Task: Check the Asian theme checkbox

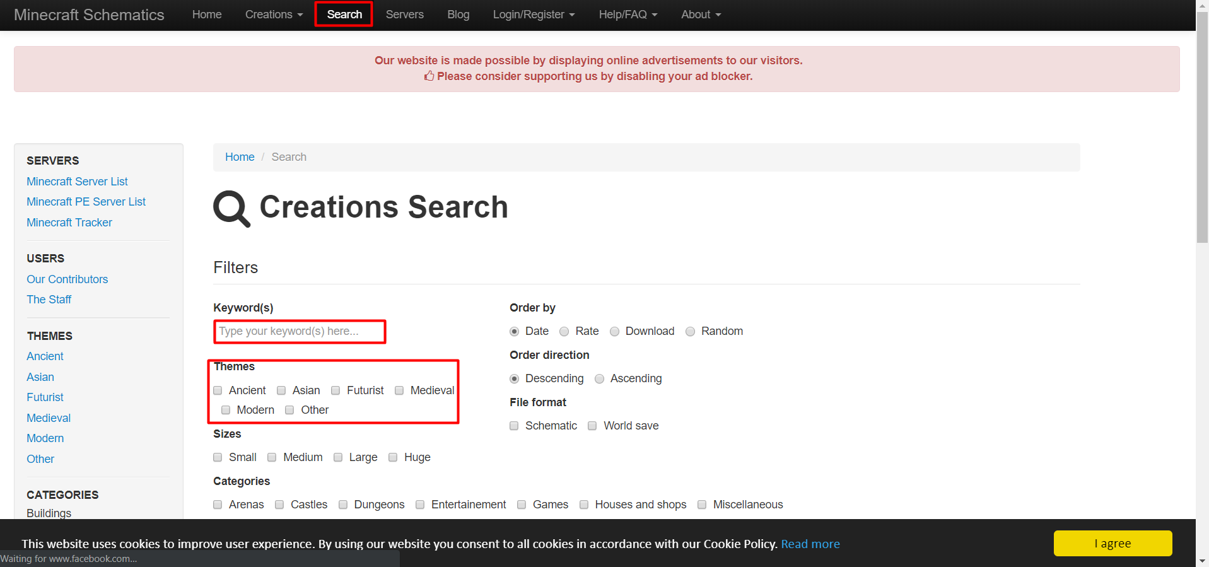Action: (281, 390)
